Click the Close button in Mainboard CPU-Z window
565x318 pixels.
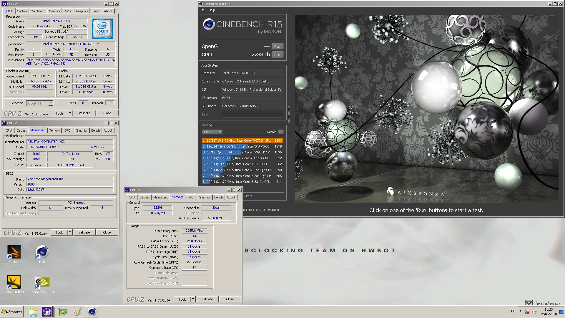pyautogui.click(x=107, y=232)
